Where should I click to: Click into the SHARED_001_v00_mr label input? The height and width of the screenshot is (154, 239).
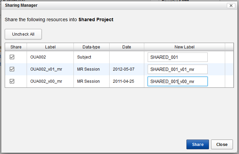[x=177, y=81]
